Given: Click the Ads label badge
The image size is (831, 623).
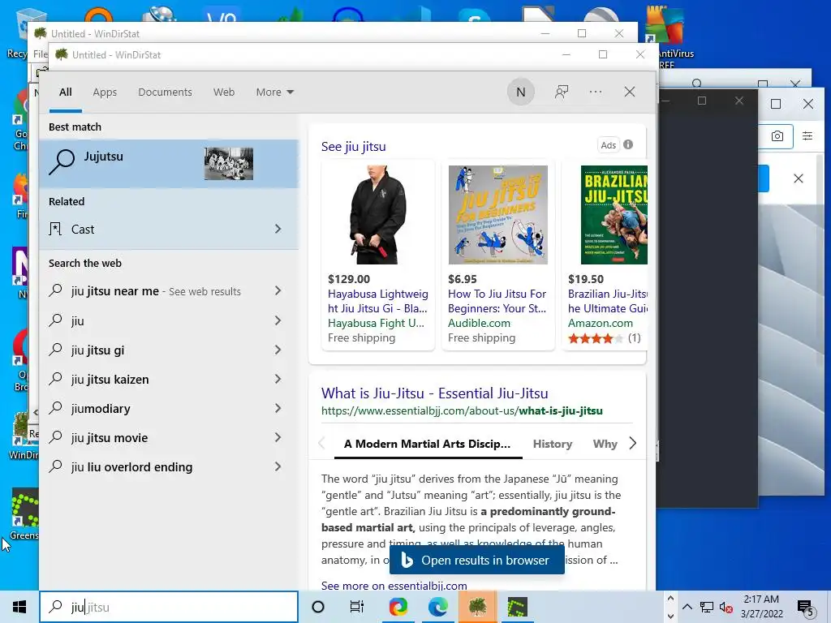Looking at the screenshot, I should 609,145.
